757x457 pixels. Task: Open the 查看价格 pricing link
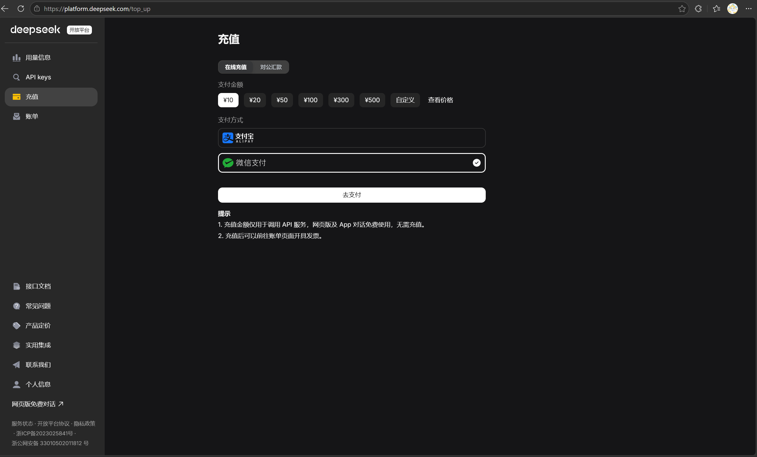tap(440, 100)
